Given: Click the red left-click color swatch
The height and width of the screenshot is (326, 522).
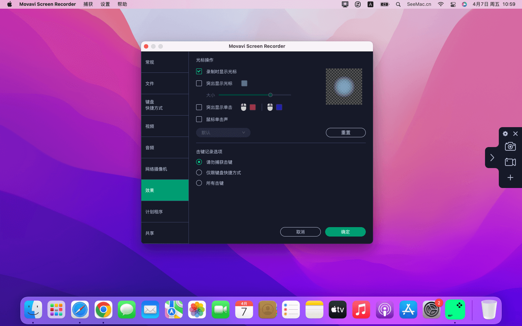Looking at the screenshot, I should click(x=253, y=107).
